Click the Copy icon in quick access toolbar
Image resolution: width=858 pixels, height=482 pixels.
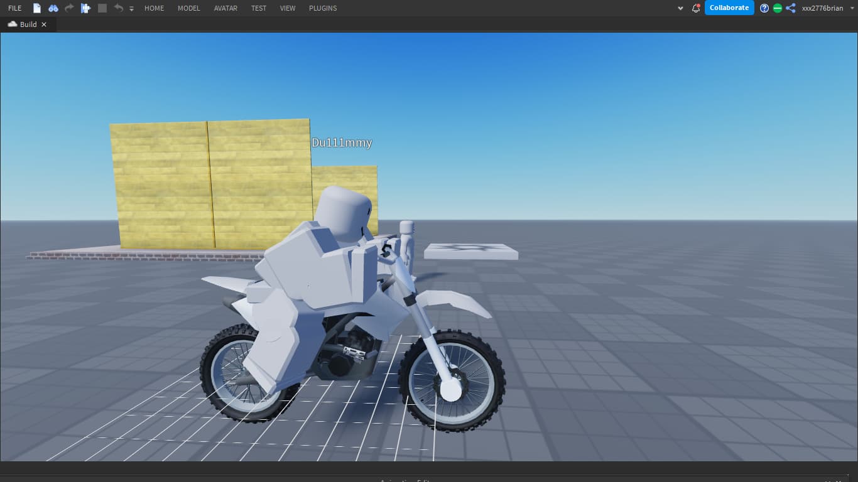click(102, 8)
